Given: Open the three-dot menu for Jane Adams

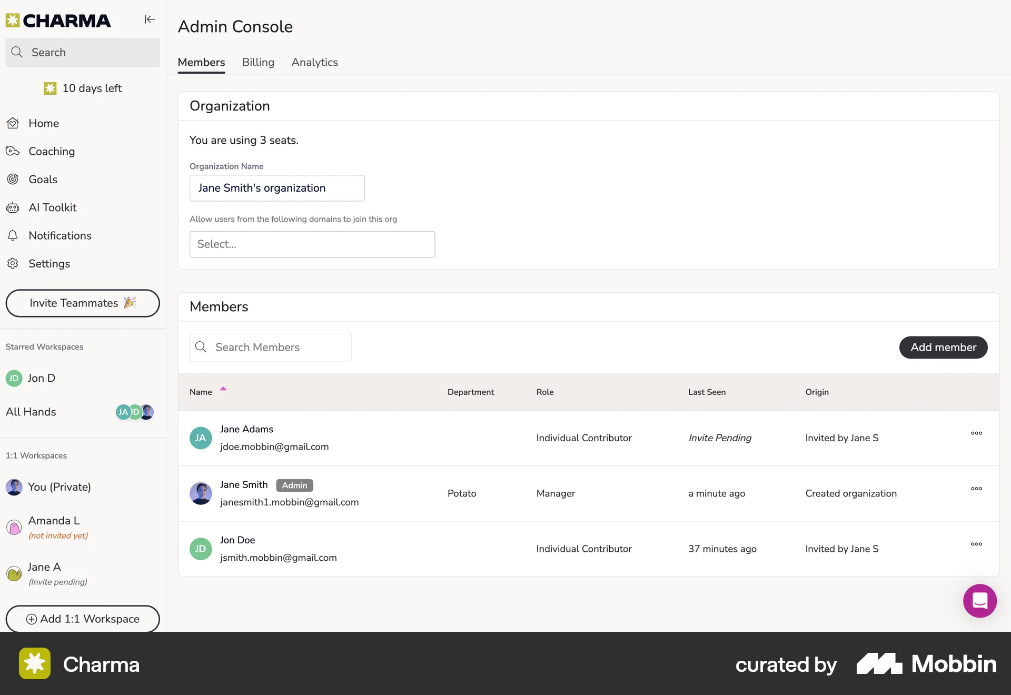Looking at the screenshot, I should [976, 433].
